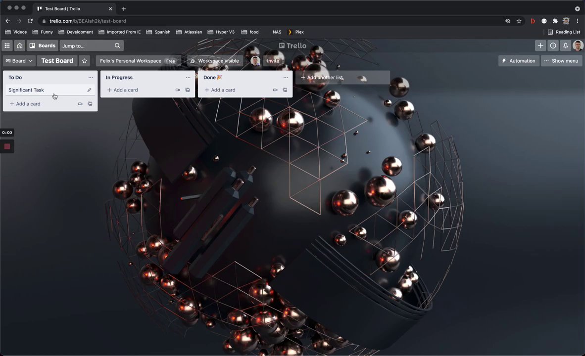Viewport: 585px width, 356px height.
Task: Click the In Progress list title
Action: pos(119,78)
